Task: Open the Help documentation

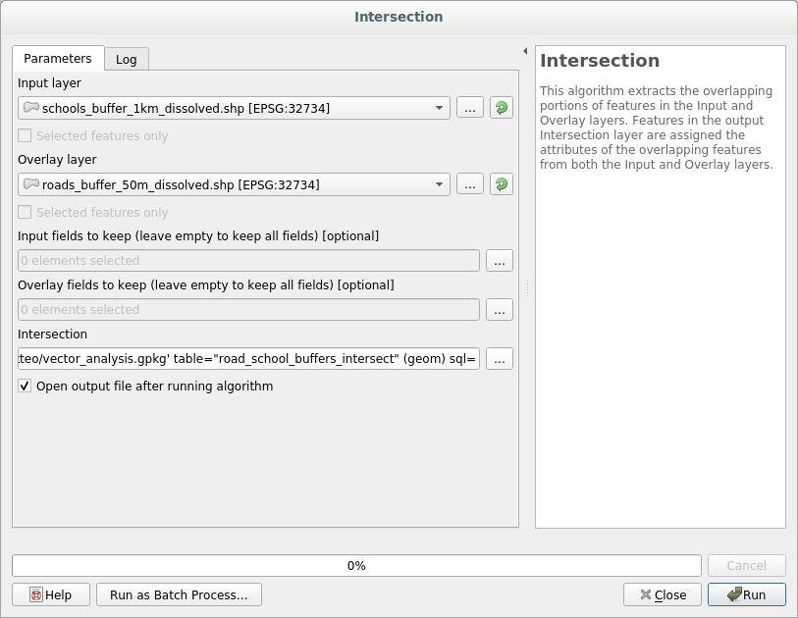Action: click(50, 594)
